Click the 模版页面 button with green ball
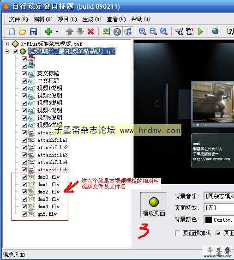234x260 pixels. click(154, 206)
